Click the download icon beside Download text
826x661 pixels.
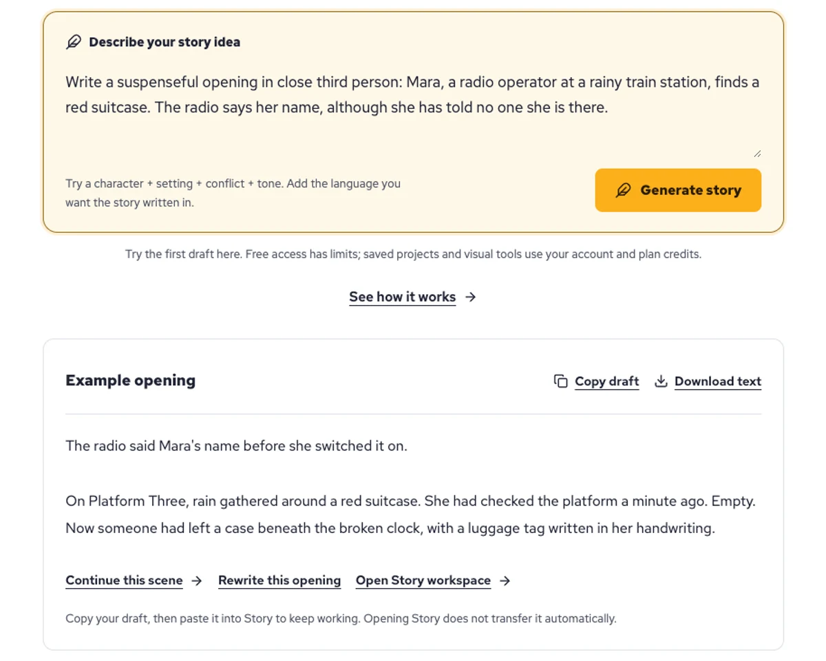(x=661, y=381)
